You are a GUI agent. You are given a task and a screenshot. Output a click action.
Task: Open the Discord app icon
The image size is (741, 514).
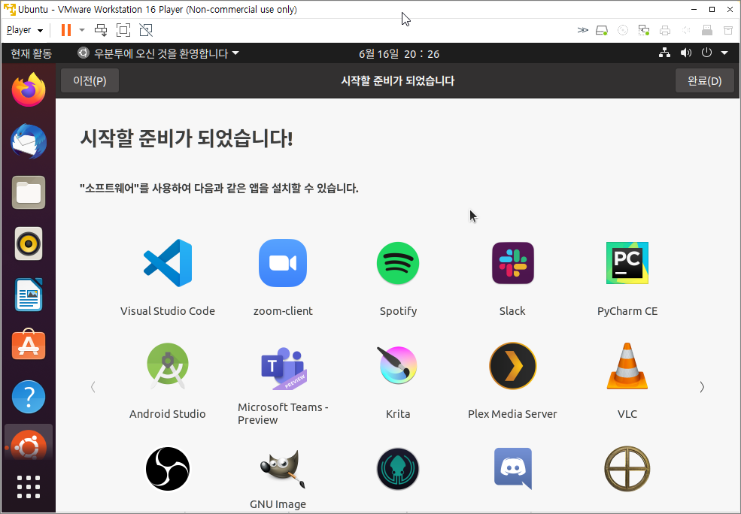pos(513,469)
